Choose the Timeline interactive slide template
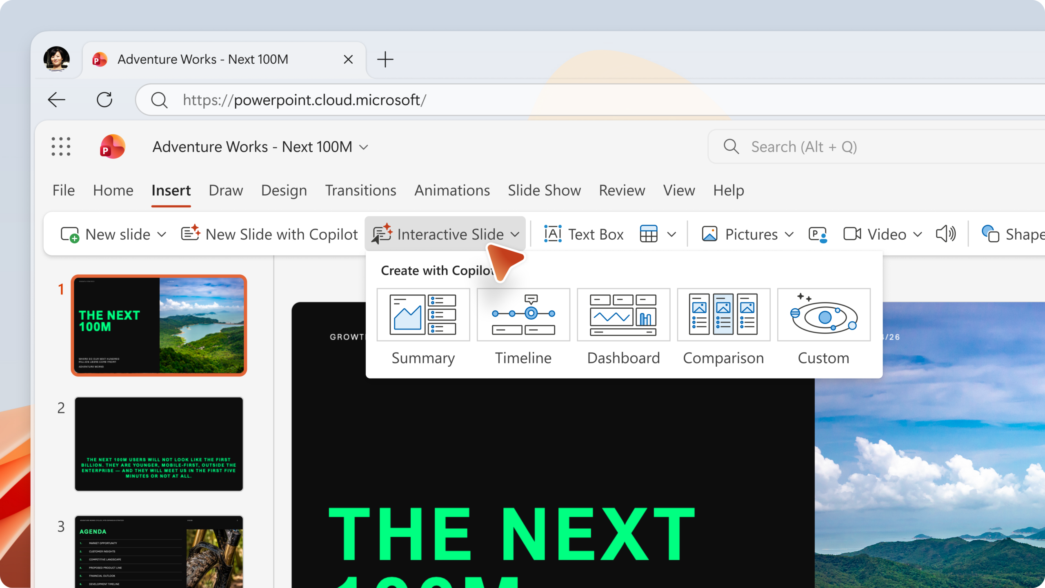Image resolution: width=1045 pixels, height=588 pixels. point(523,314)
